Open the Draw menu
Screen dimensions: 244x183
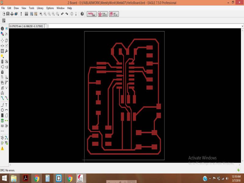(16, 8)
